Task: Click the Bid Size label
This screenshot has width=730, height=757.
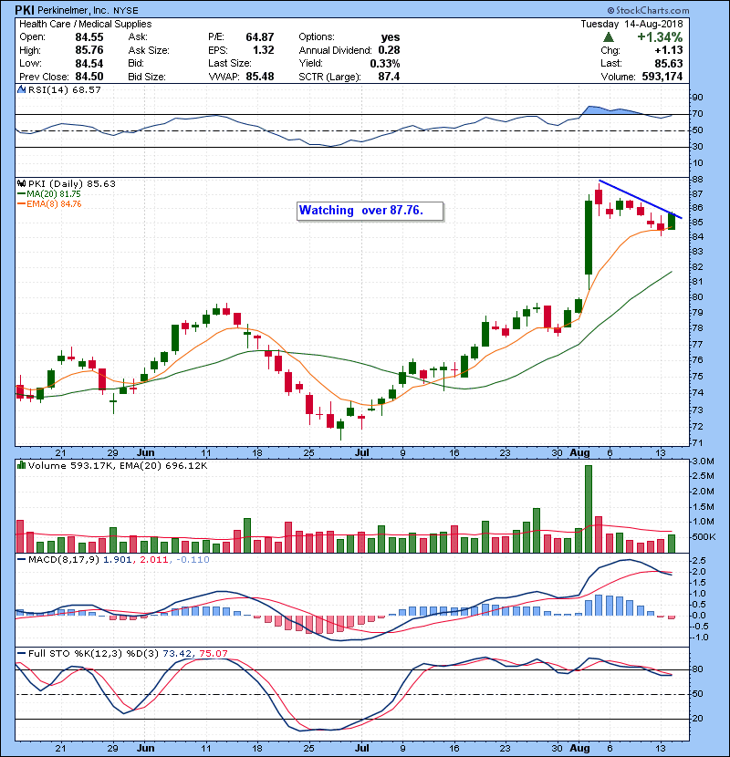Action: coord(147,77)
